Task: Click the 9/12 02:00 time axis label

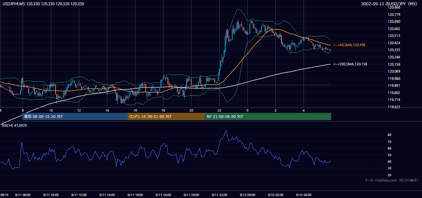Action: pyautogui.click(x=276, y=195)
